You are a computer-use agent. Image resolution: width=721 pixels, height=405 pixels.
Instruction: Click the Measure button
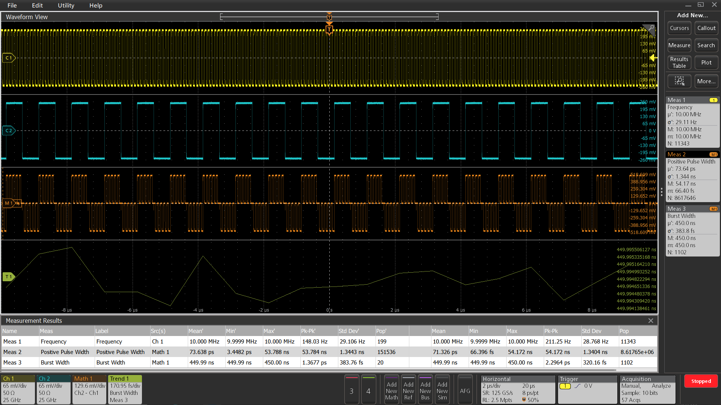[679, 45]
